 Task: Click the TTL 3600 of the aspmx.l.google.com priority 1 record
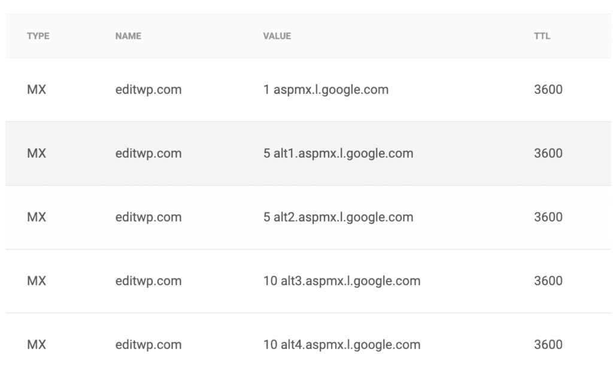tap(548, 90)
